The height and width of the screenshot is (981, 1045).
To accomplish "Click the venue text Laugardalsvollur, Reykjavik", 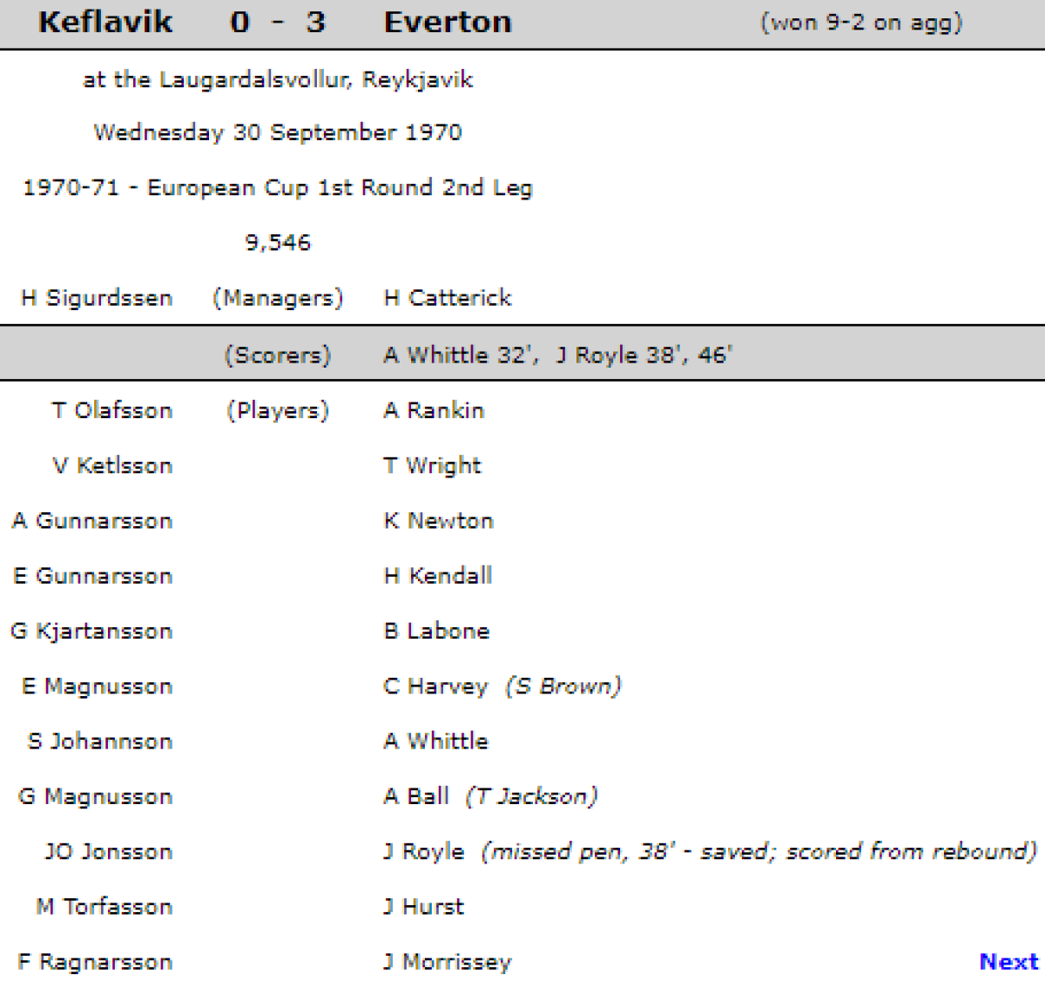I will point(278,80).
